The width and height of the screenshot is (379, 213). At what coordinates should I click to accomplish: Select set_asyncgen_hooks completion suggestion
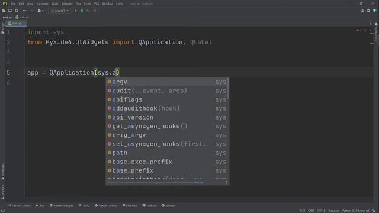tap(167, 144)
